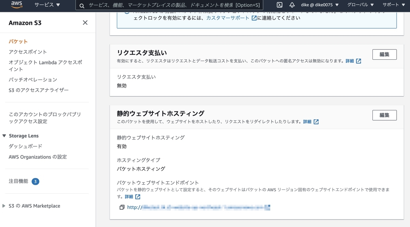Image resolution: width=410 pixels, height=227 pixels.
Task: Open オブジェクト Lambda アクセスポイント
Action: (x=45, y=66)
